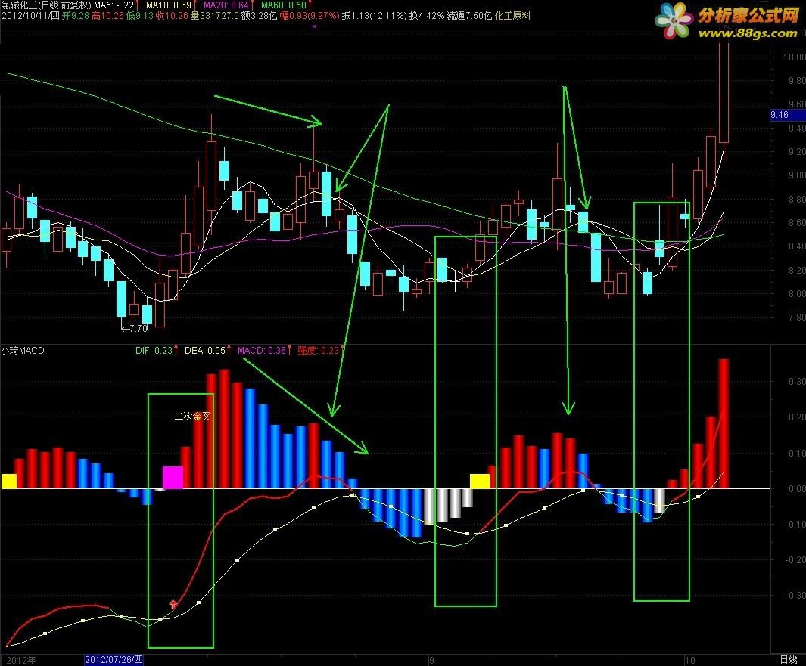Click the 强度: 0.23 value label

pos(318,351)
